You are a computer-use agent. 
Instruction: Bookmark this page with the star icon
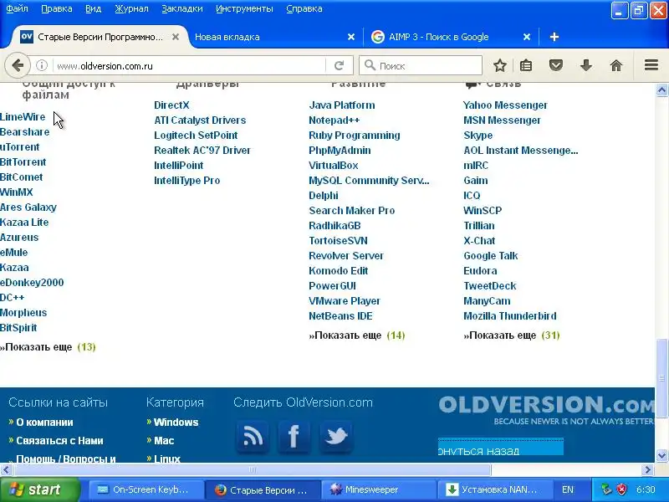click(x=499, y=66)
